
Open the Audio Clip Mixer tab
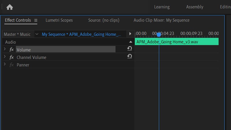[161, 20]
